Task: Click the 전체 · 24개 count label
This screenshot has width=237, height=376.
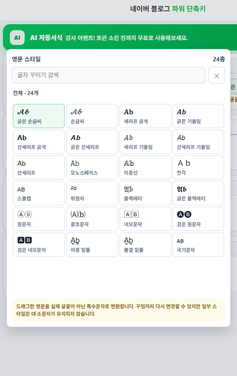Action: coord(26,93)
